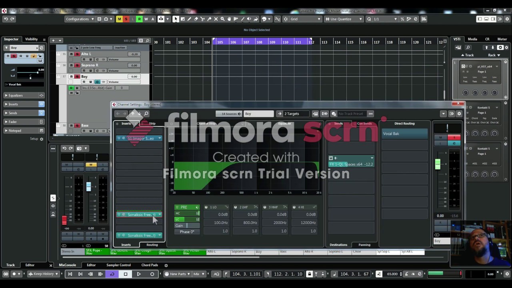
Task: Switch to the Panning tab
Action: (x=364, y=245)
